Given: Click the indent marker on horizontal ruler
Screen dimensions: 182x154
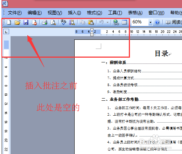Looking at the screenshot, I should click(x=92, y=32).
